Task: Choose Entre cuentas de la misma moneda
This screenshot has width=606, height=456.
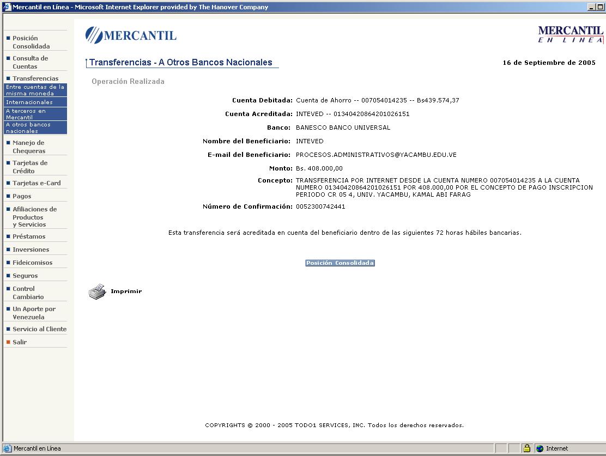Action: [x=35, y=90]
